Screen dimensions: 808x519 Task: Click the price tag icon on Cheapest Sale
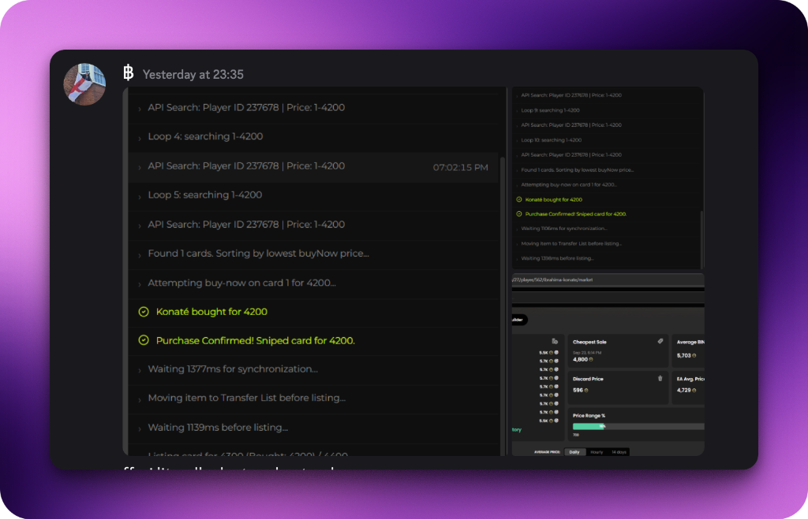(x=660, y=341)
